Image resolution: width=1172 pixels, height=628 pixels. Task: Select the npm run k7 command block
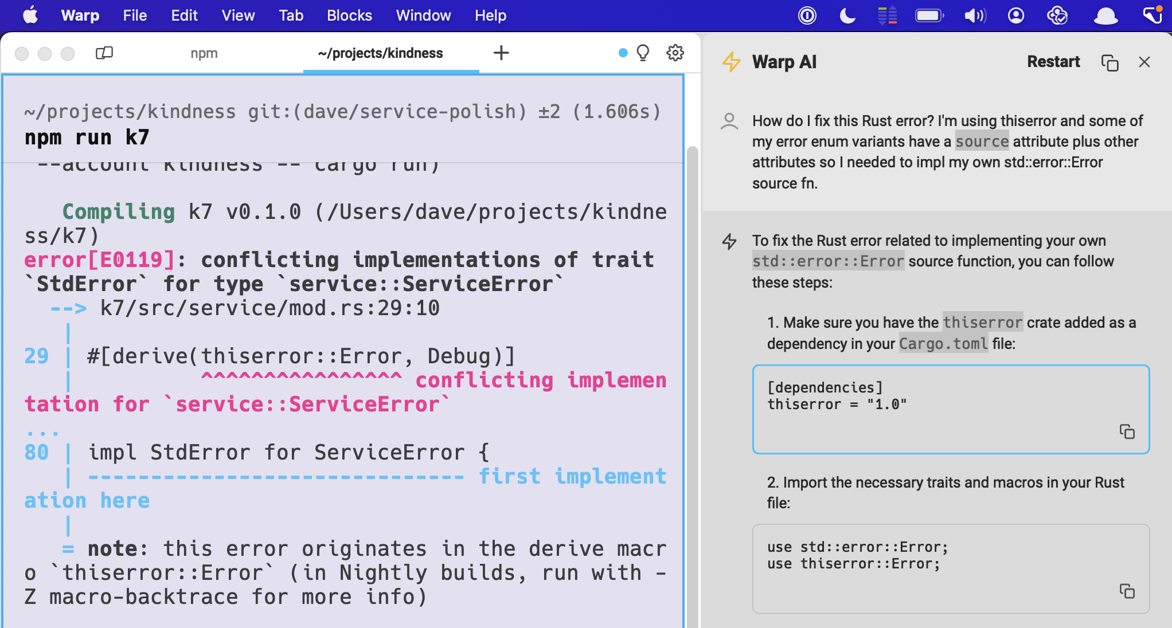click(86, 137)
